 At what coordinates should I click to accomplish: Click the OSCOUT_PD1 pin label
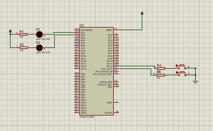point(105,85)
